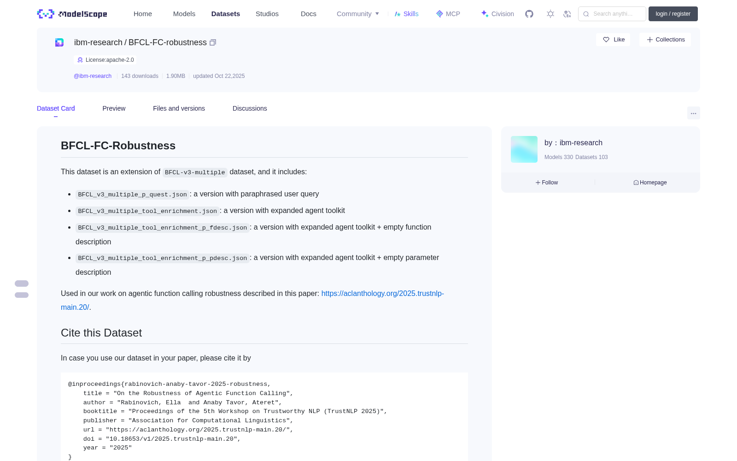Click the @ibm-research owner link
Screen dimensions: 737x461
pyautogui.click(x=93, y=76)
